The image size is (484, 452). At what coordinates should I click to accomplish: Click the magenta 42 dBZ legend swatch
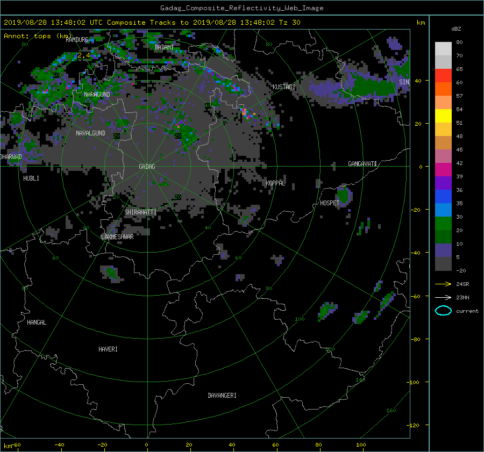[x=443, y=170]
